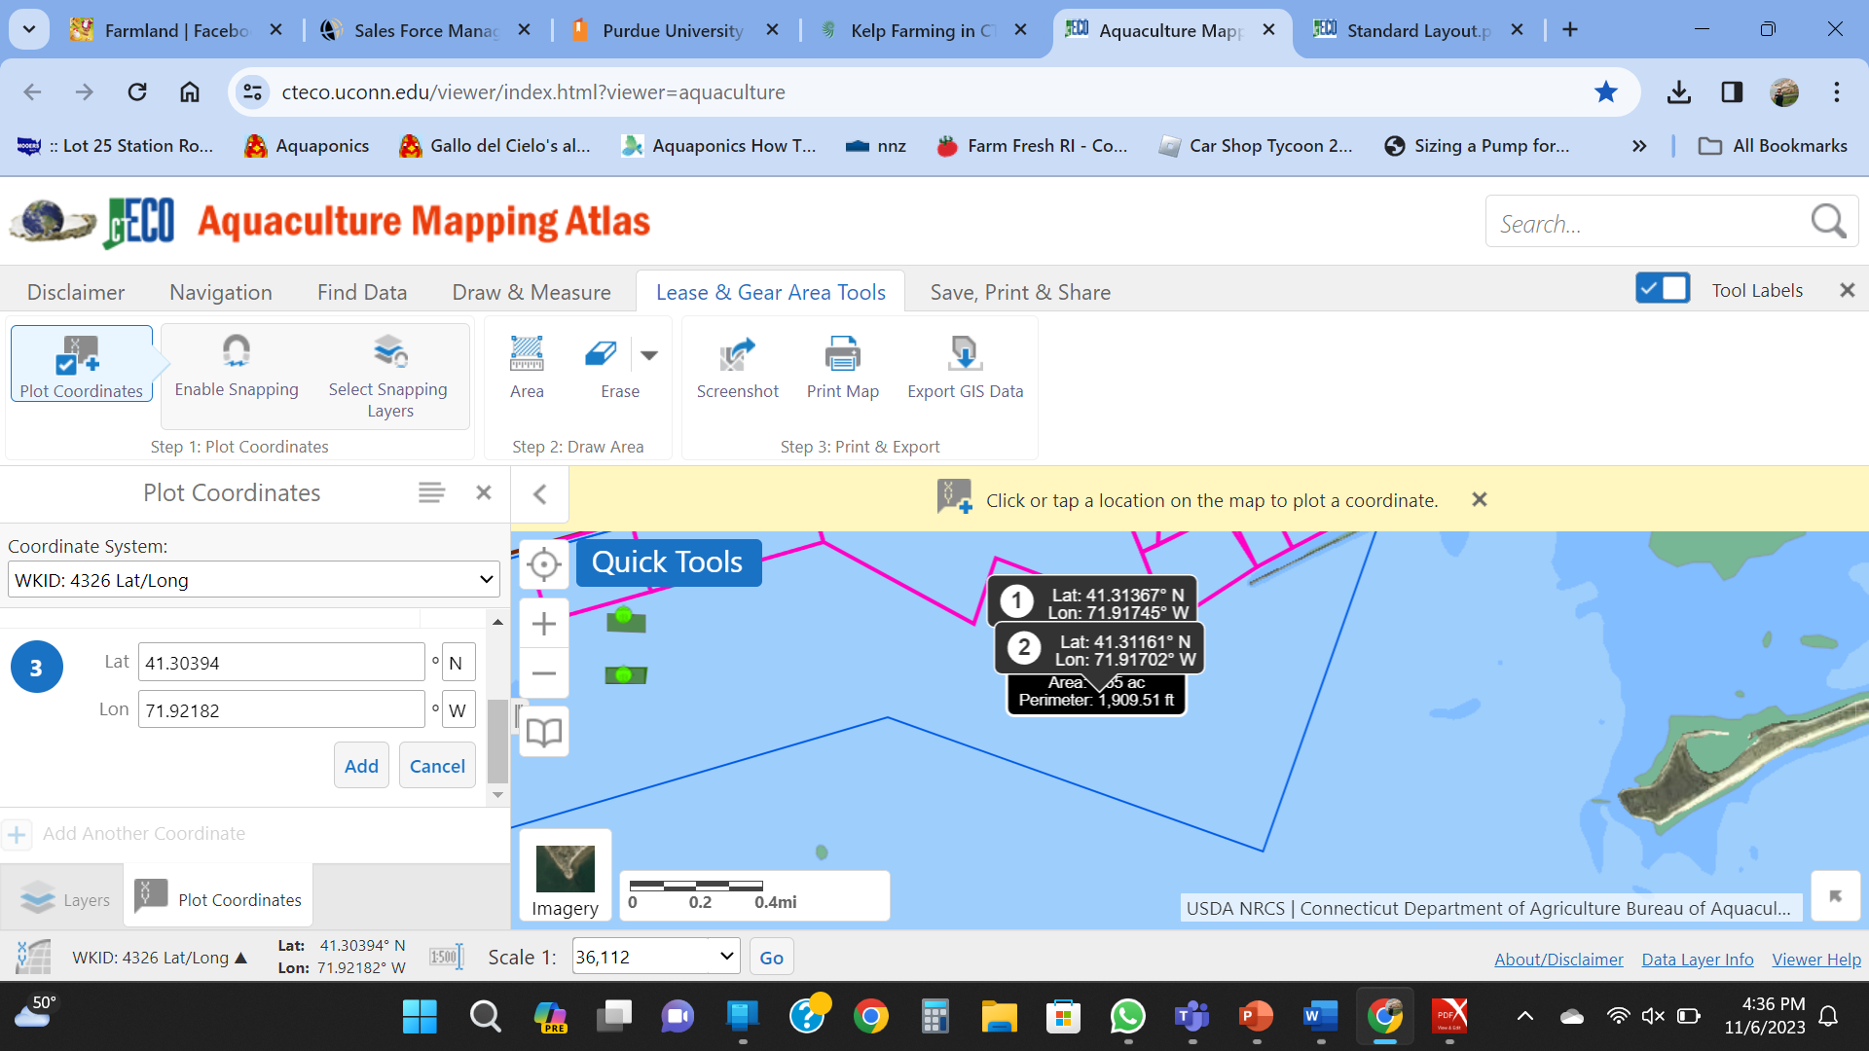The height and width of the screenshot is (1051, 1869).
Task: Click the Print Map icon
Action: click(842, 354)
